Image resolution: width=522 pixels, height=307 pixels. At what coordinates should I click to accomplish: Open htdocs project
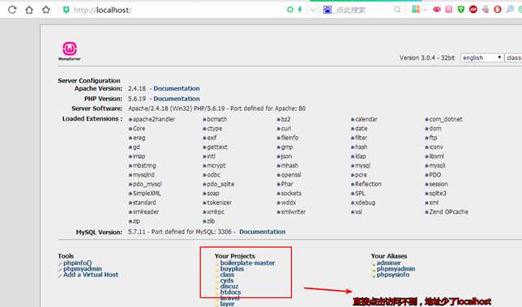[x=231, y=292]
